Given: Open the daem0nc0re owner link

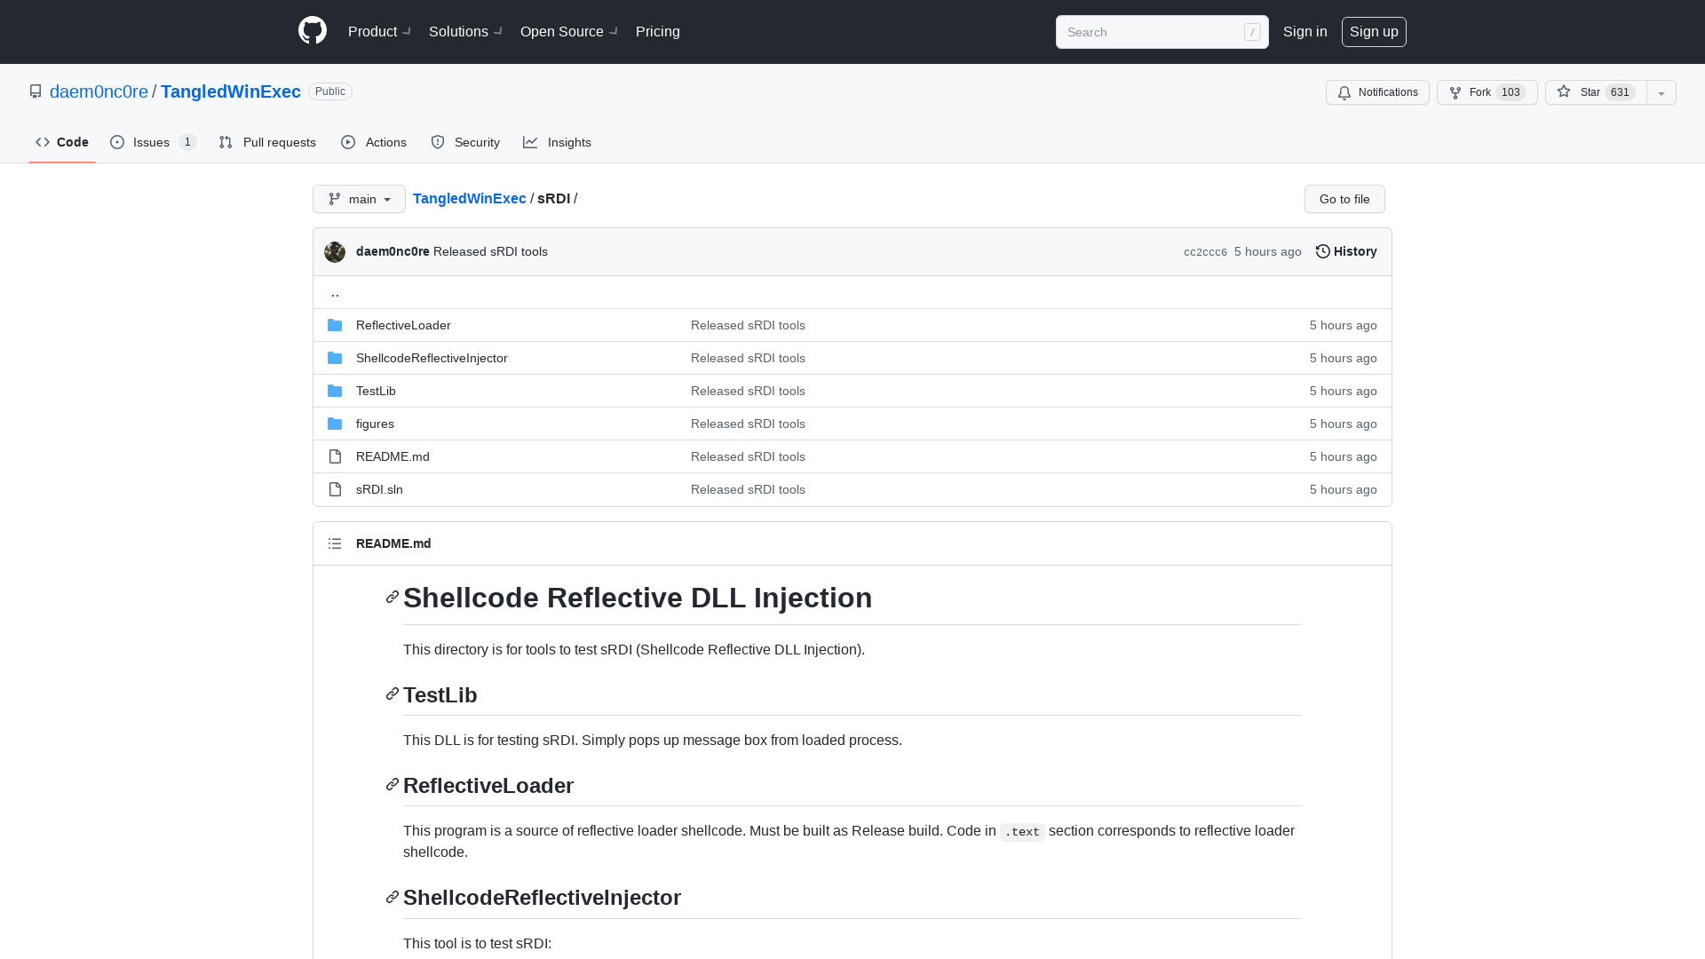Looking at the screenshot, I should click(x=99, y=91).
